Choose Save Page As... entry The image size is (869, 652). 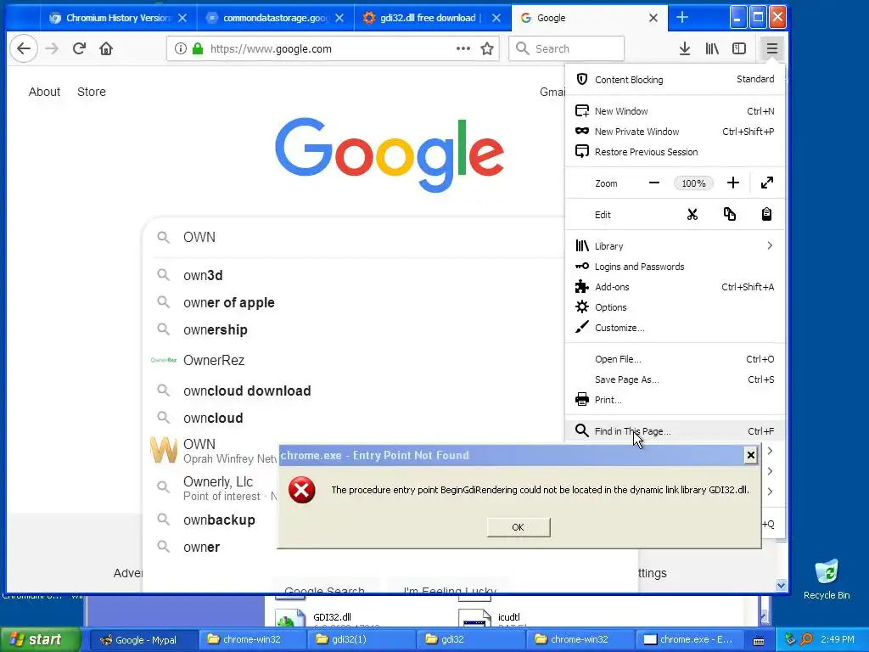click(x=675, y=379)
